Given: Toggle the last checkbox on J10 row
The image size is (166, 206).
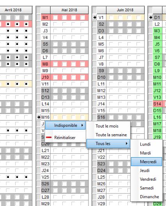Looking at the screenshot, I should (x=83, y=77).
